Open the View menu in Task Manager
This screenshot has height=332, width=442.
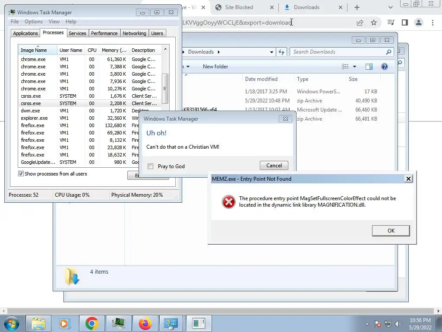(54, 22)
